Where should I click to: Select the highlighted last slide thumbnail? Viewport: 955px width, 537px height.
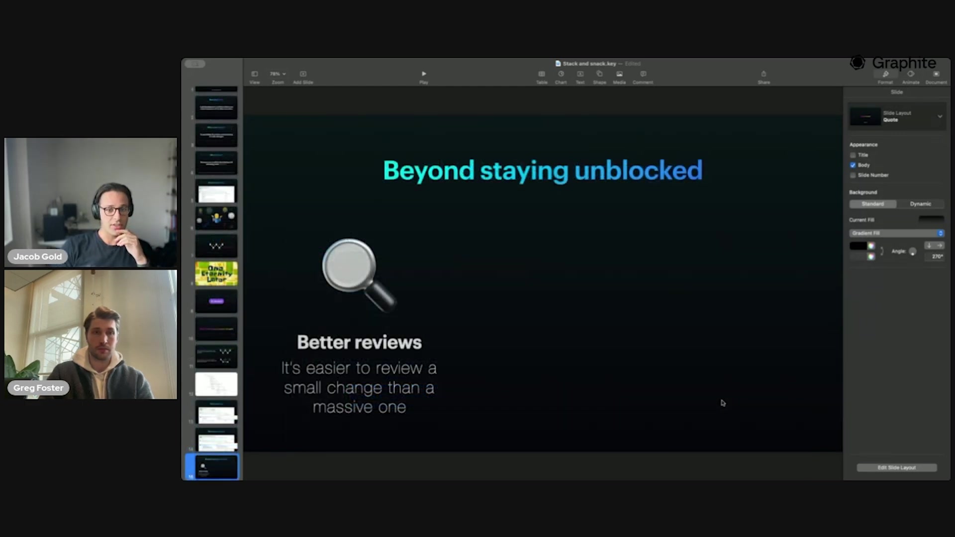216,467
